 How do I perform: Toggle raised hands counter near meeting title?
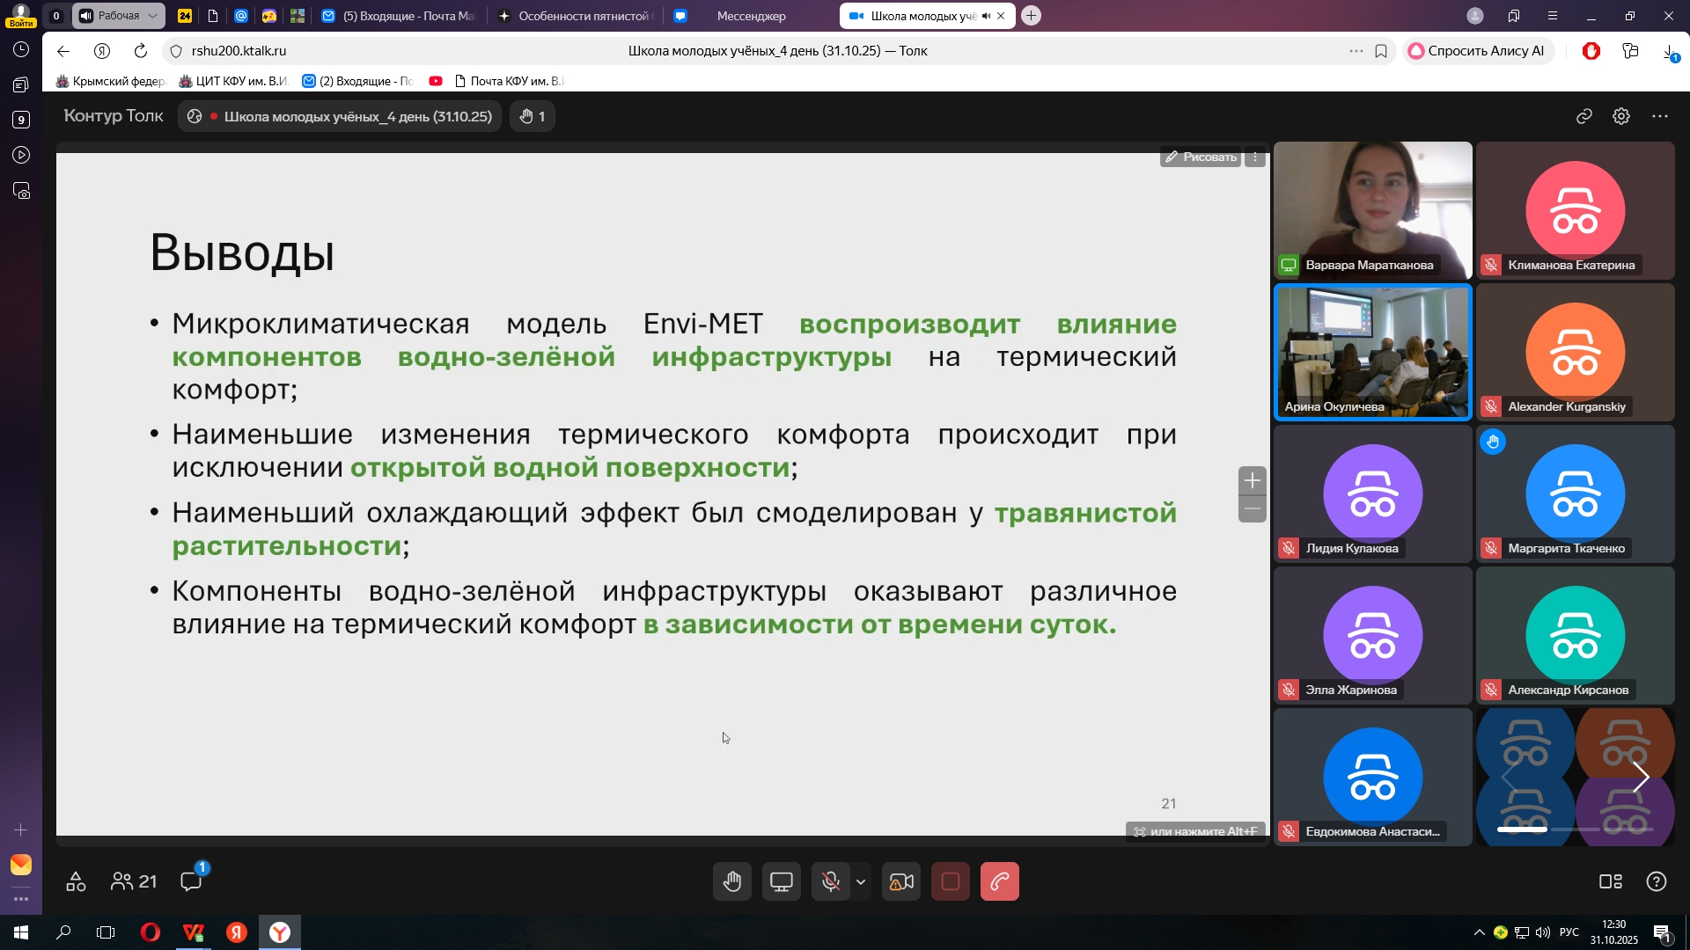[533, 115]
